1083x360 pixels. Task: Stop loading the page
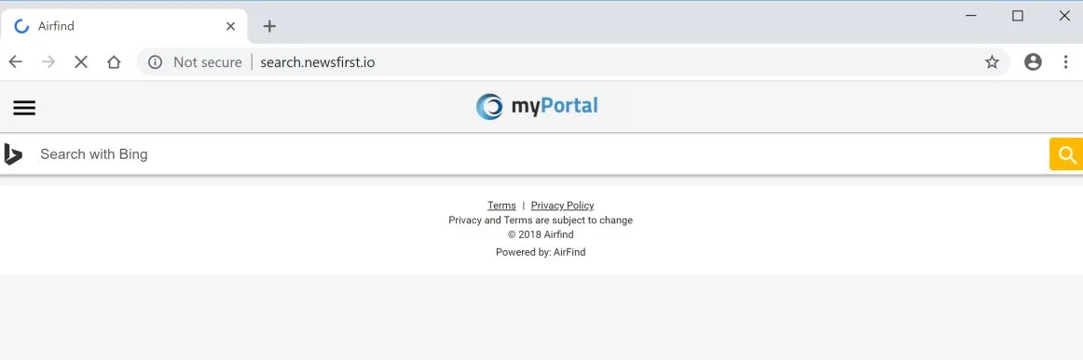coord(81,62)
